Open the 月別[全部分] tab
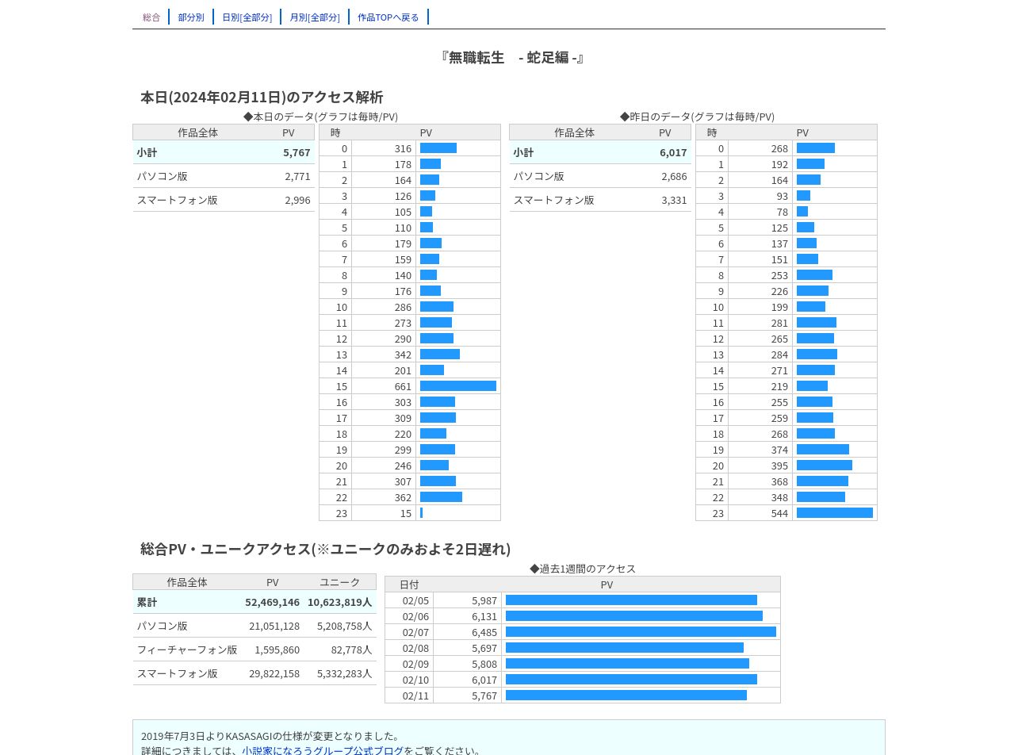Viewport: 1018px width, 755px height. (315, 17)
